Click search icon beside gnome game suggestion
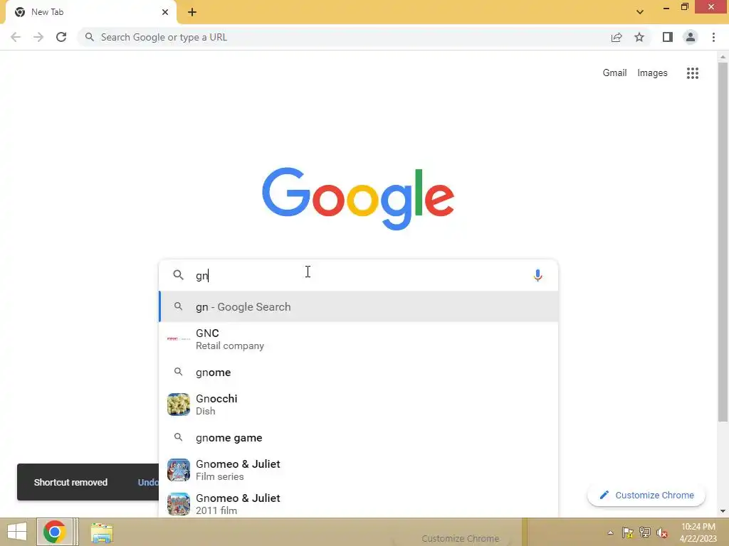This screenshot has width=729, height=546. (x=178, y=437)
